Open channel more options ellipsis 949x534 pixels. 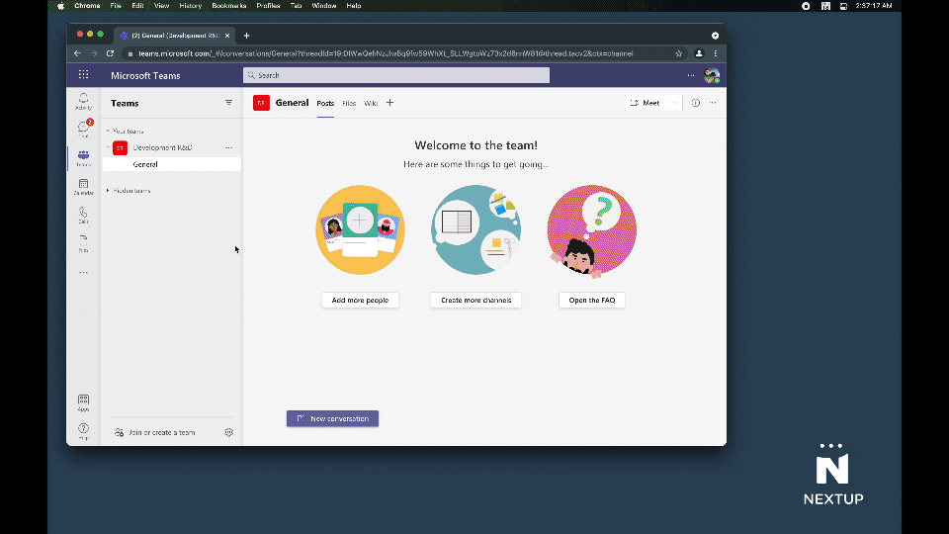point(713,103)
